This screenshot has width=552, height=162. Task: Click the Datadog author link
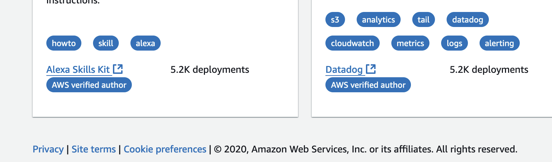[x=344, y=70]
